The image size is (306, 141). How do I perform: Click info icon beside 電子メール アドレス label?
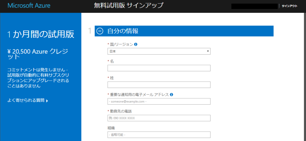(x=172, y=95)
